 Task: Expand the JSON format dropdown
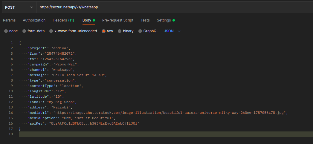[x=169, y=31]
